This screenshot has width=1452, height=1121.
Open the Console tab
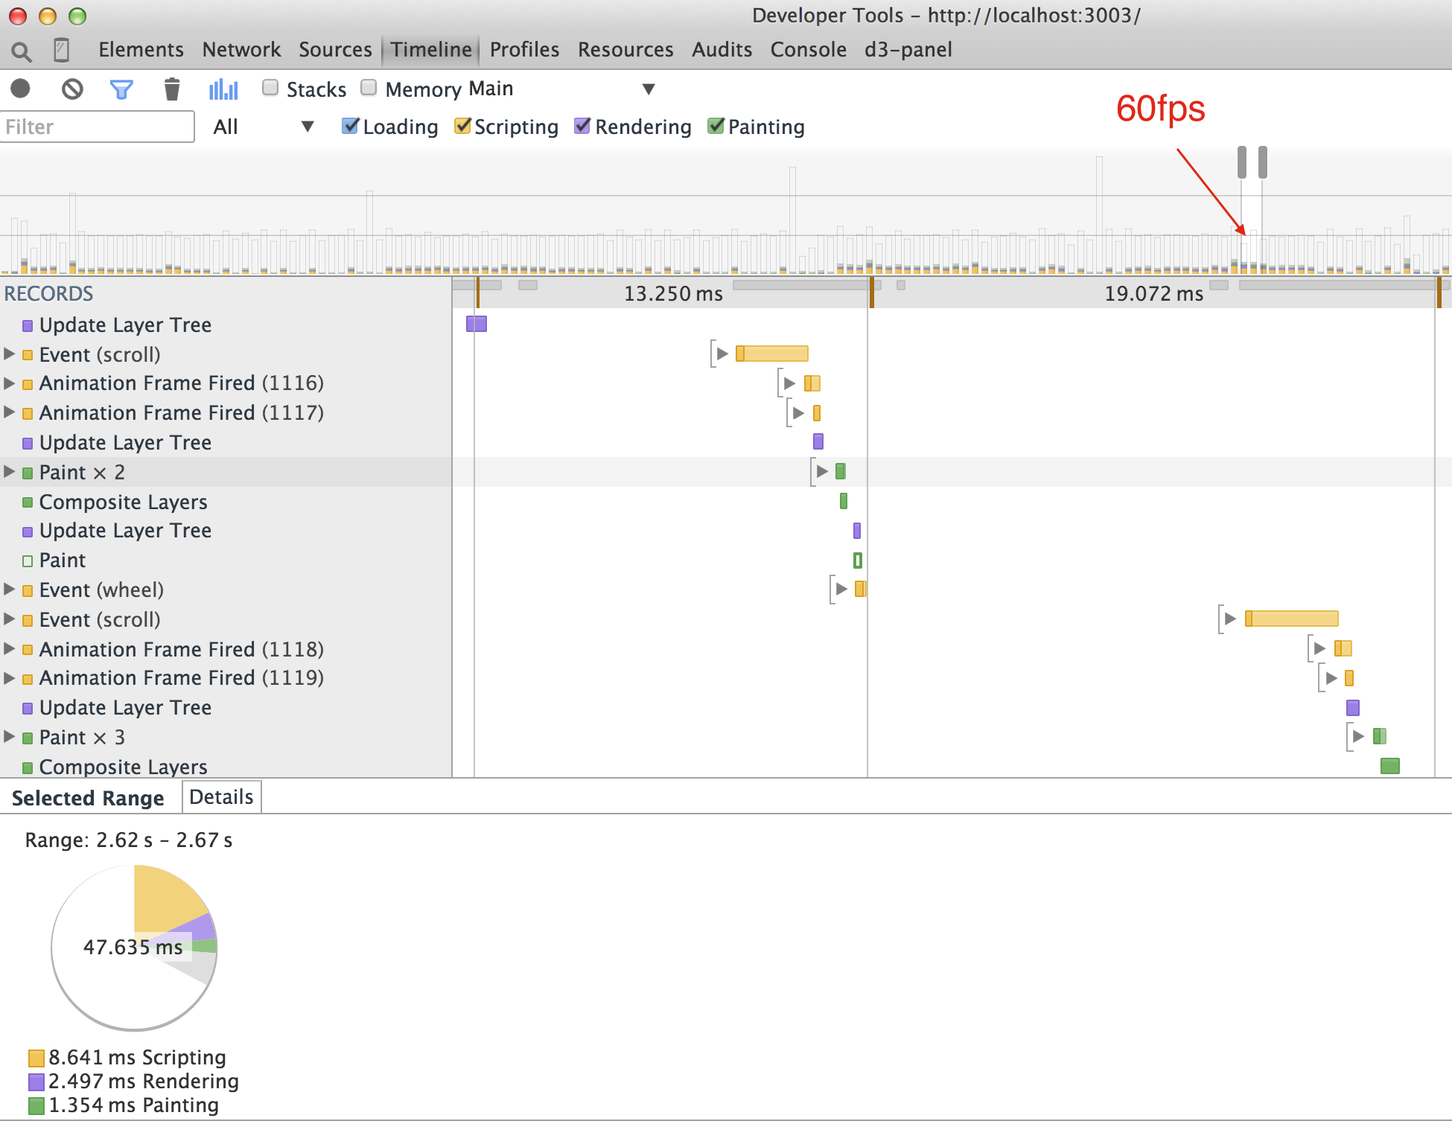click(808, 50)
